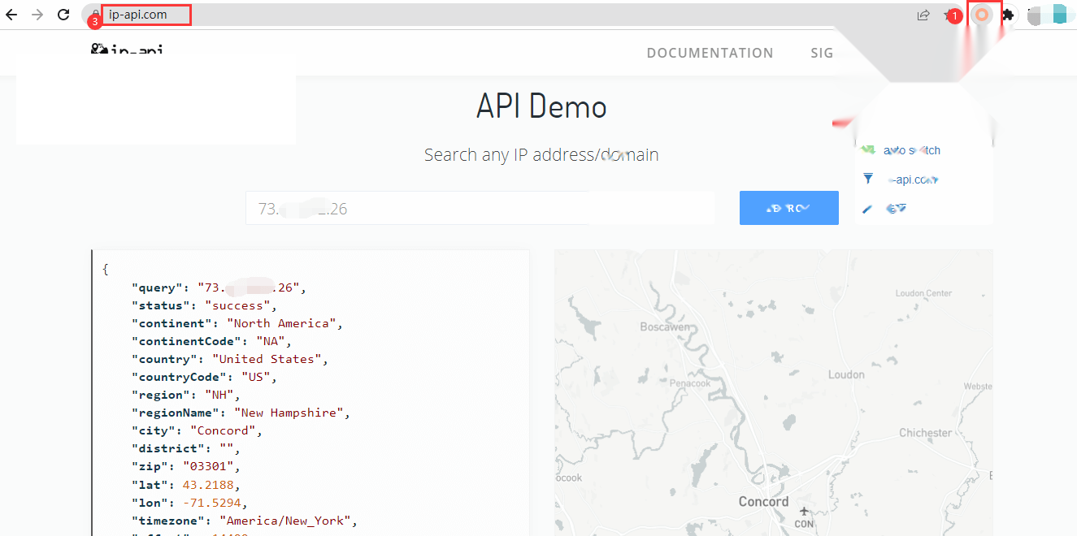Click the "status": "success" line
Viewport: 1077px width, 536px height.
204,305
